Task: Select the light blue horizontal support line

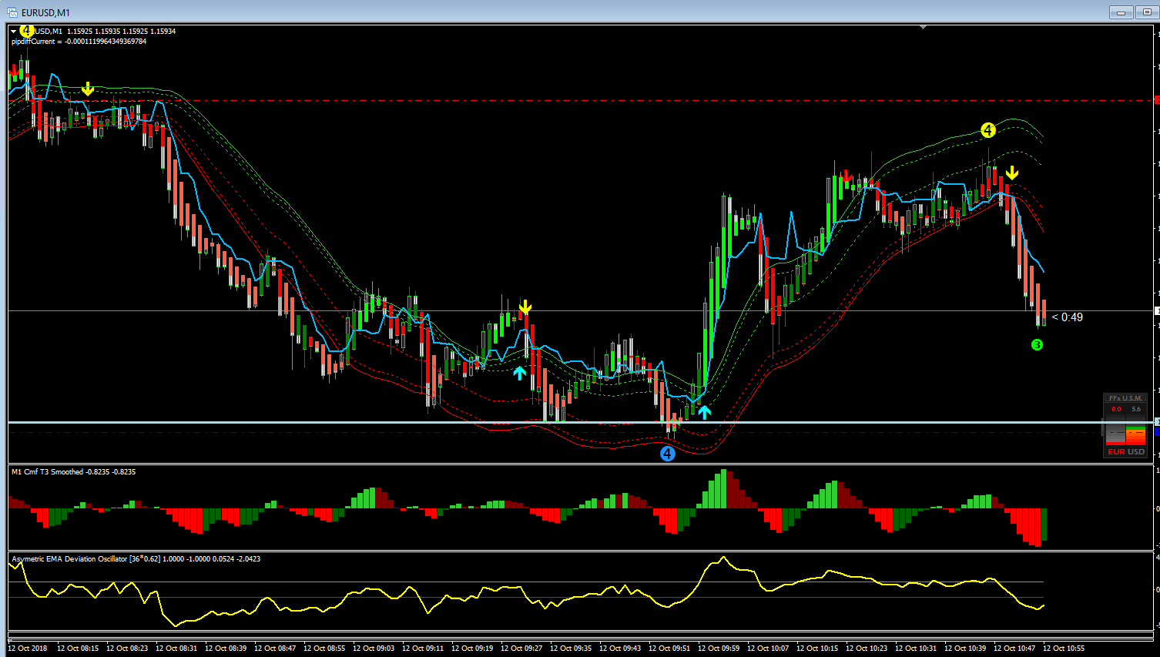Action: click(582, 422)
